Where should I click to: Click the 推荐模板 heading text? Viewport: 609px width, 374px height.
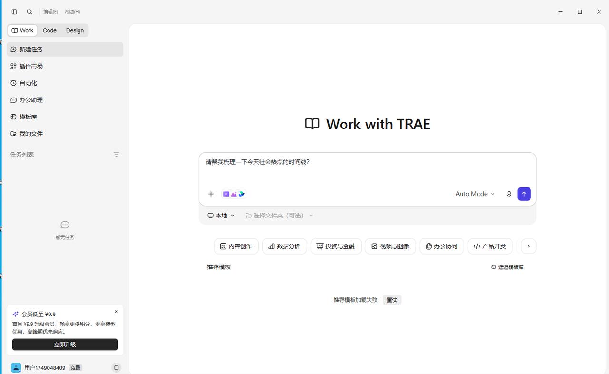pyautogui.click(x=219, y=267)
